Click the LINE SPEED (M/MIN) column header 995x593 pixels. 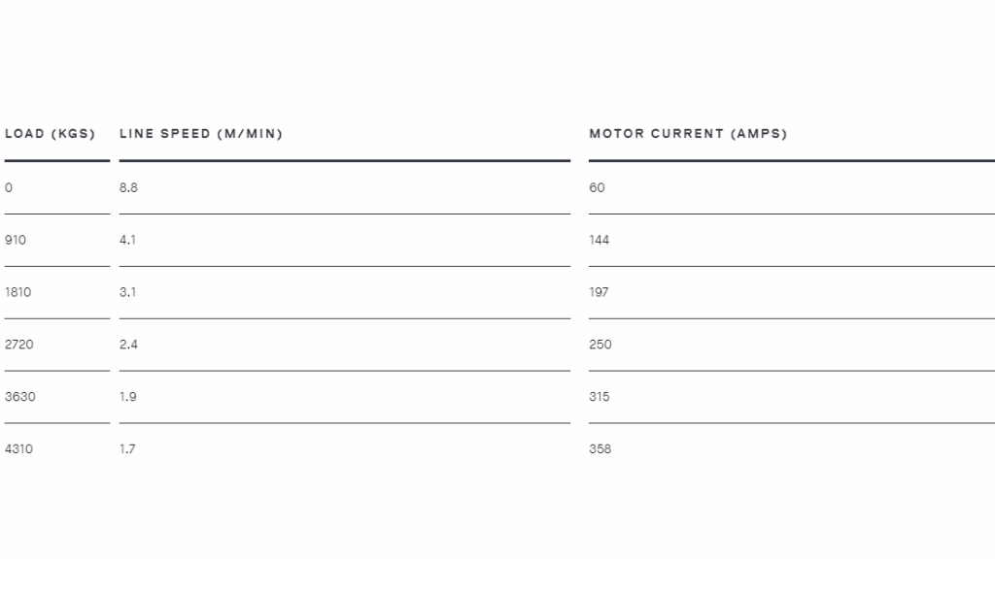point(201,134)
